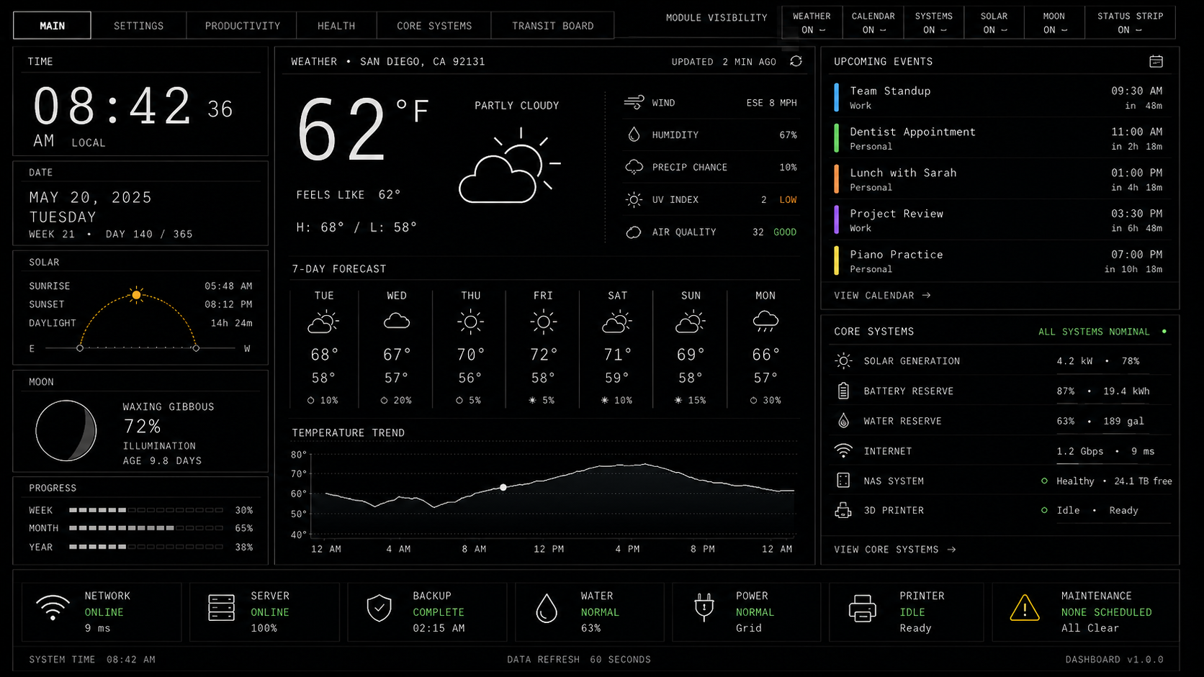Click the maintenance warning triangle icon
Screen dimensions: 1204x677
coord(1025,608)
